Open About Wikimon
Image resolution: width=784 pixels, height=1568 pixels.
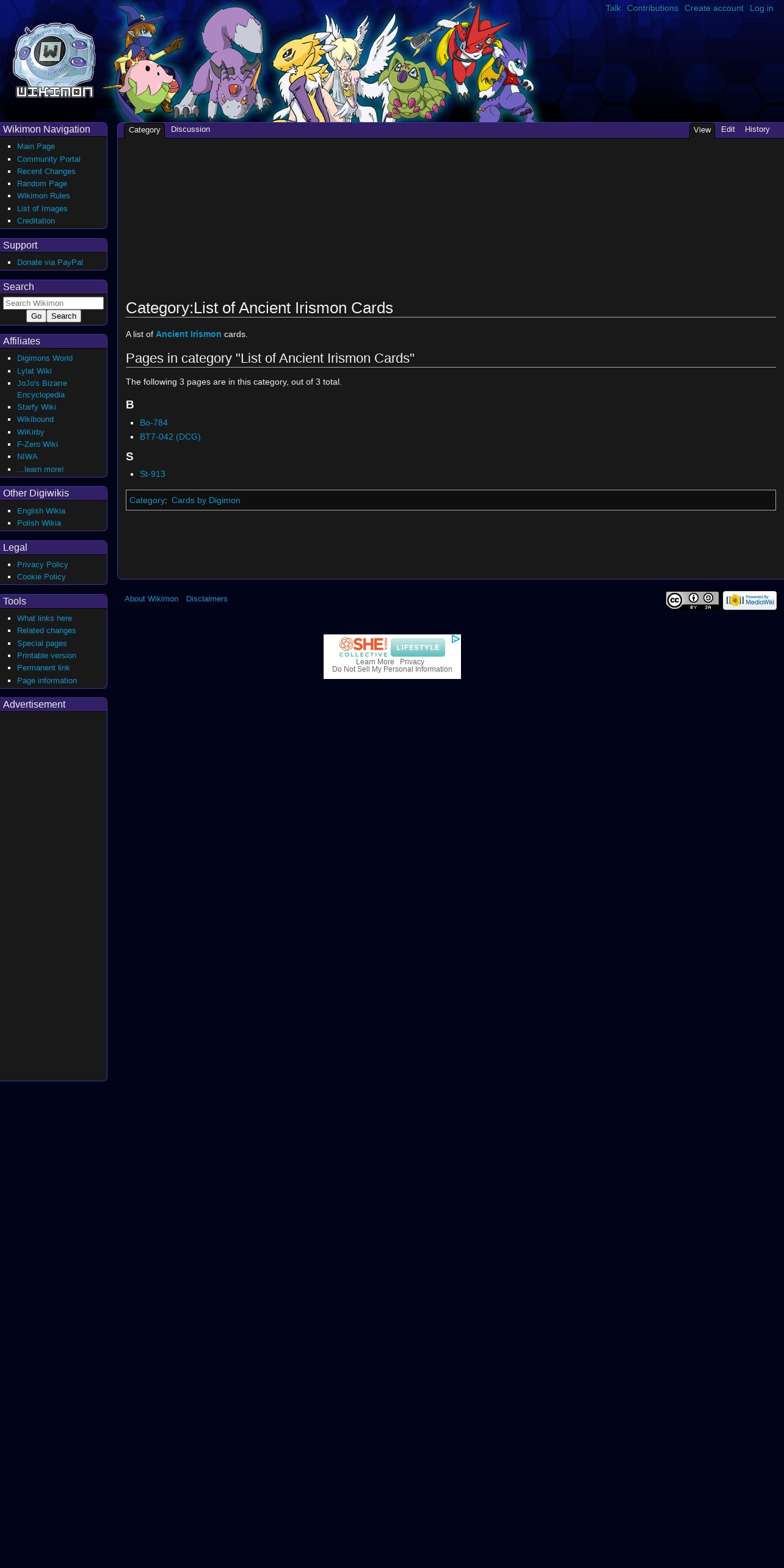pyautogui.click(x=151, y=599)
